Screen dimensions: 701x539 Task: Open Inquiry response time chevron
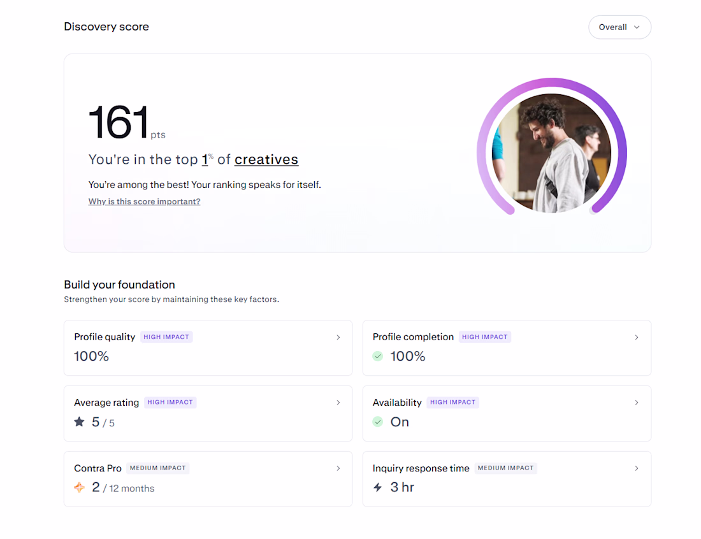tap(637, 468)
